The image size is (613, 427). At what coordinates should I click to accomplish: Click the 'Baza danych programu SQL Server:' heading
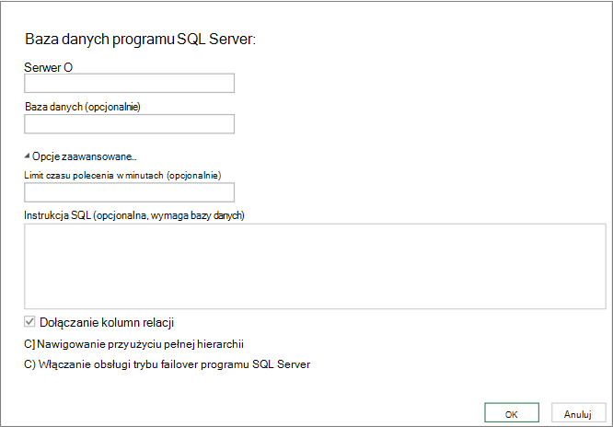pyautogui.click(x=140, y=40)
